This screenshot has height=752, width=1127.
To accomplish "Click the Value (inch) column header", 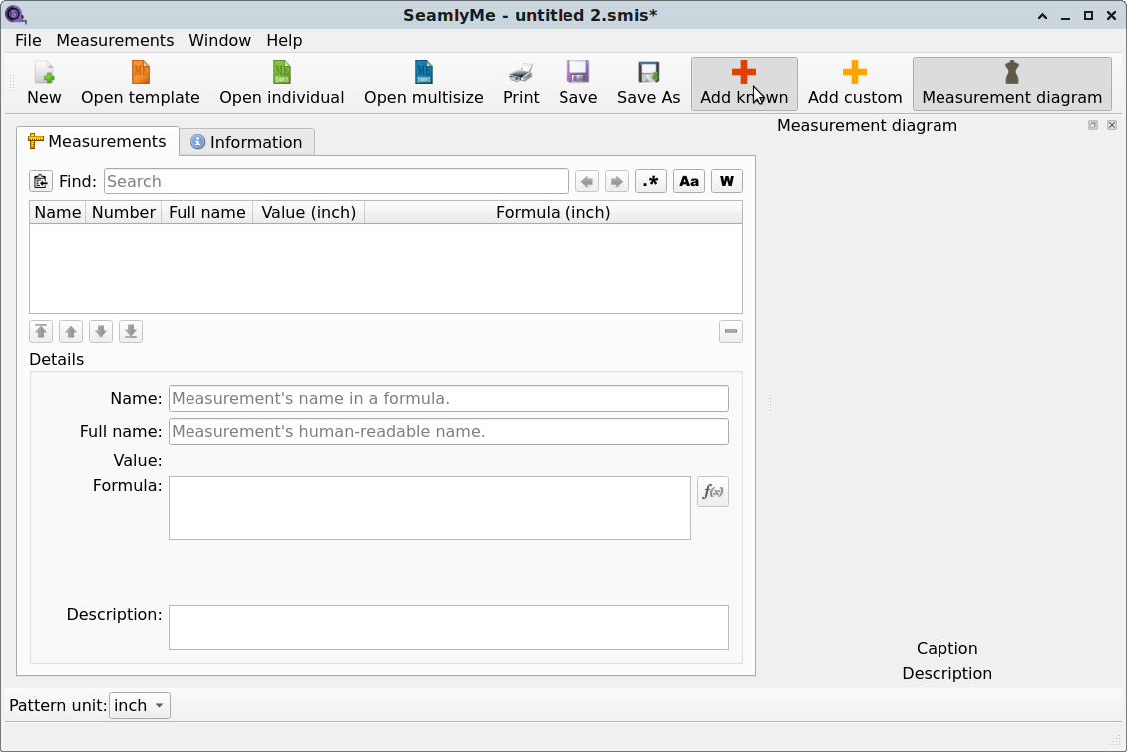I will point(308,212).
